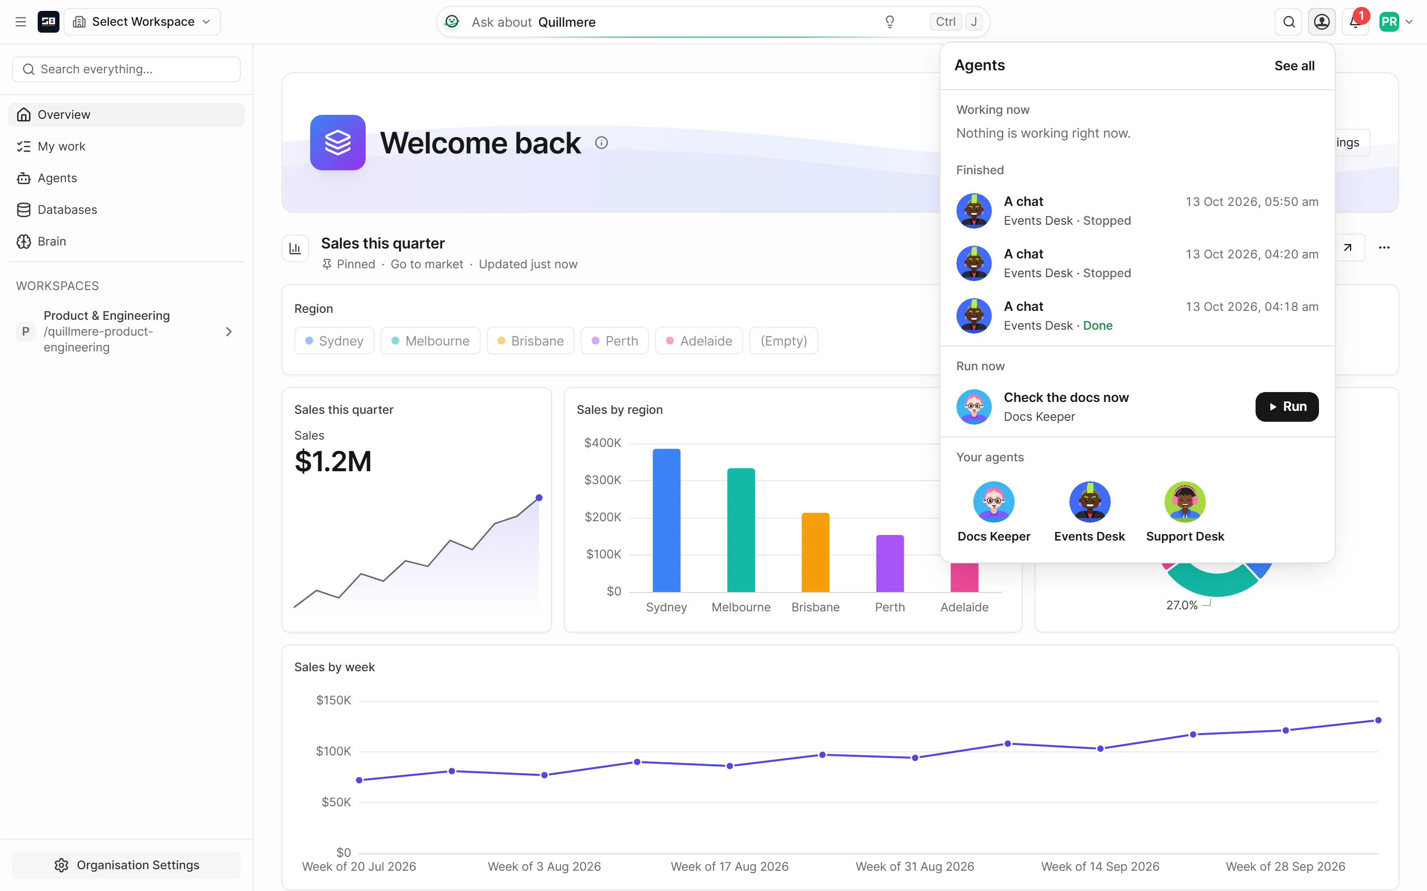Expand Product & Engineering workspace chevron
Image resolution: width=1427 pixels, height=891 pixels.
[x=229, y=332]
